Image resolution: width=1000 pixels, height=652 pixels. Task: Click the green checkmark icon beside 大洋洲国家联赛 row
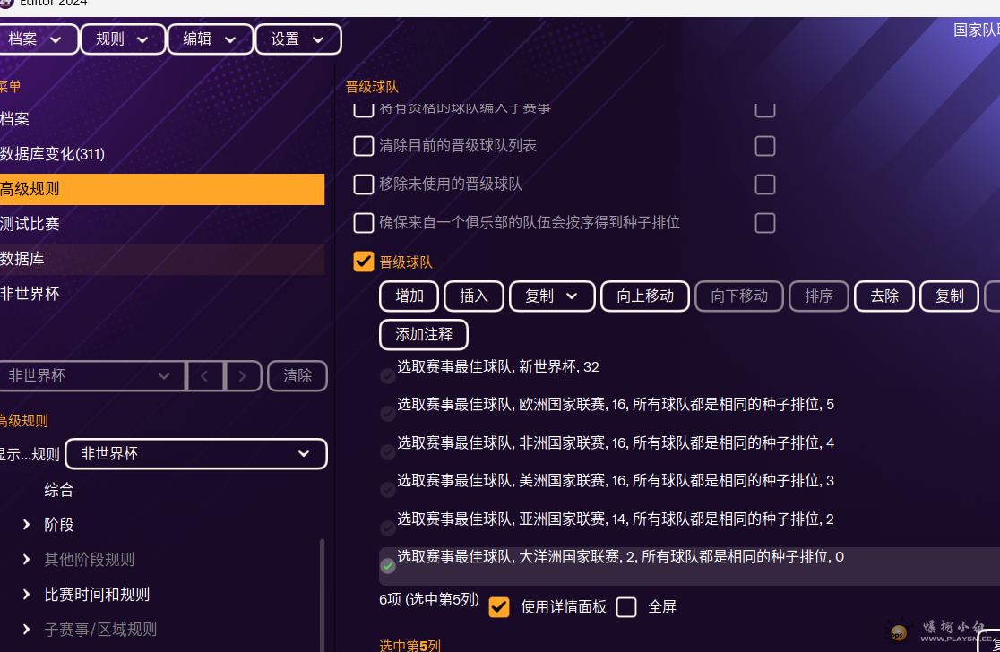click(388, 566)
